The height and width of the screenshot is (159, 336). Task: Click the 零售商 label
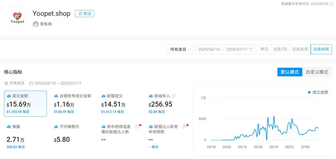46,24
